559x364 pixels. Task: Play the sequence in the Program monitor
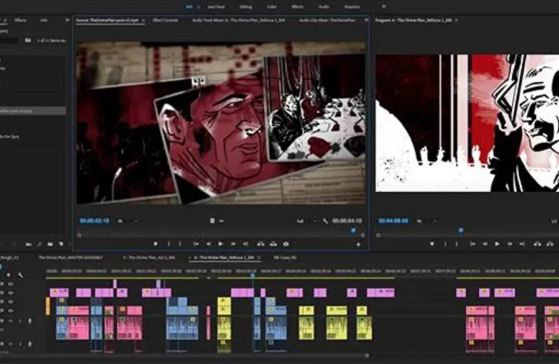tap(497, 244)
